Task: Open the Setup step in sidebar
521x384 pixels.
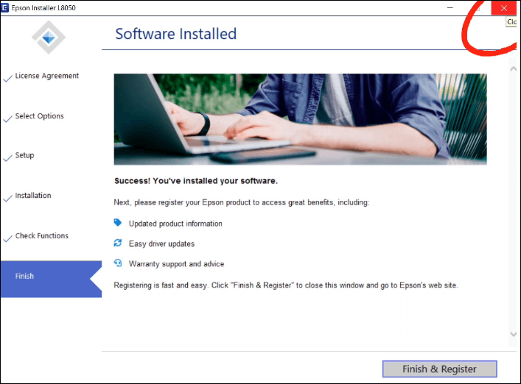Action: pyautogui.click(x=24, y=156)
